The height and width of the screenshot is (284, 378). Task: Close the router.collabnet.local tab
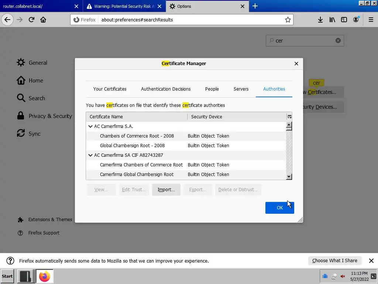click(x=76, y=6)
